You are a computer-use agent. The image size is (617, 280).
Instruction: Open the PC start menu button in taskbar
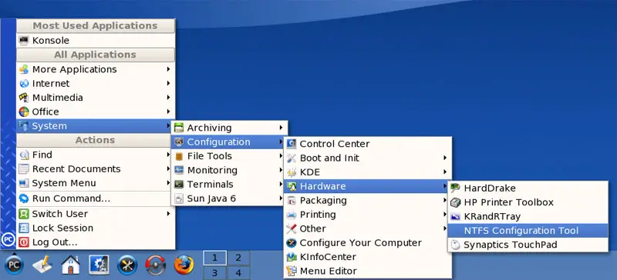point(14,265)
